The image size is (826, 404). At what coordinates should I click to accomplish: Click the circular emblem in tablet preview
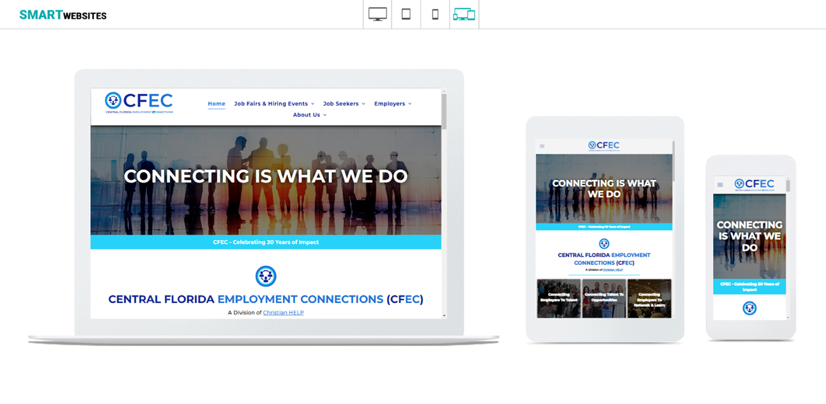[604, 244]
